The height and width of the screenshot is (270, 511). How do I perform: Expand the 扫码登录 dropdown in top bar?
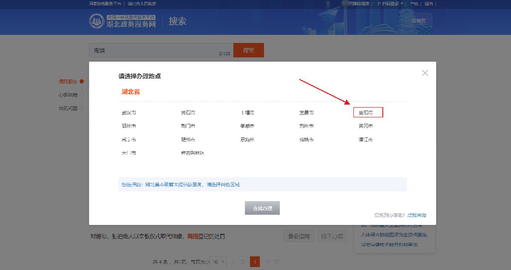click(389, 3)
